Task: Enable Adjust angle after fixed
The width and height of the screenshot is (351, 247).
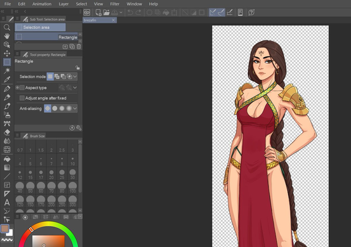Action: (x=22, y=98)
